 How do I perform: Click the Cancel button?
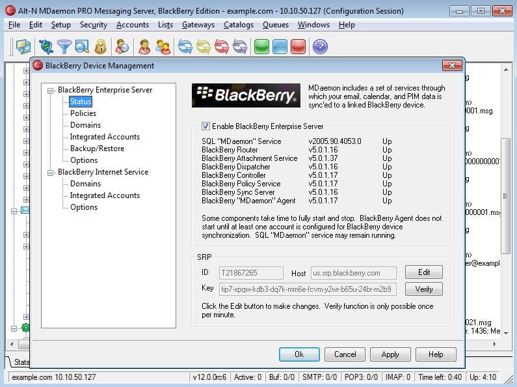click(345, 354)
